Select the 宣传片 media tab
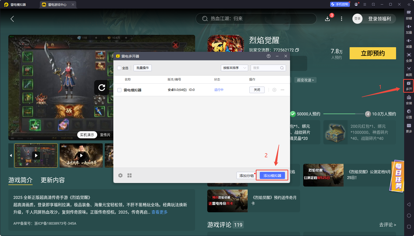Viewport: 414px width, 236px height. coord(105,135)
